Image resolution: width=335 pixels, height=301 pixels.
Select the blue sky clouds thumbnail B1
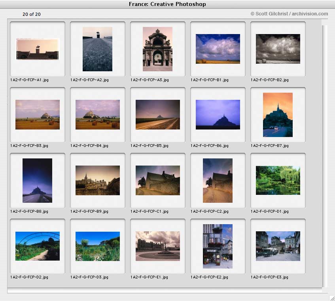coord(218,49)
